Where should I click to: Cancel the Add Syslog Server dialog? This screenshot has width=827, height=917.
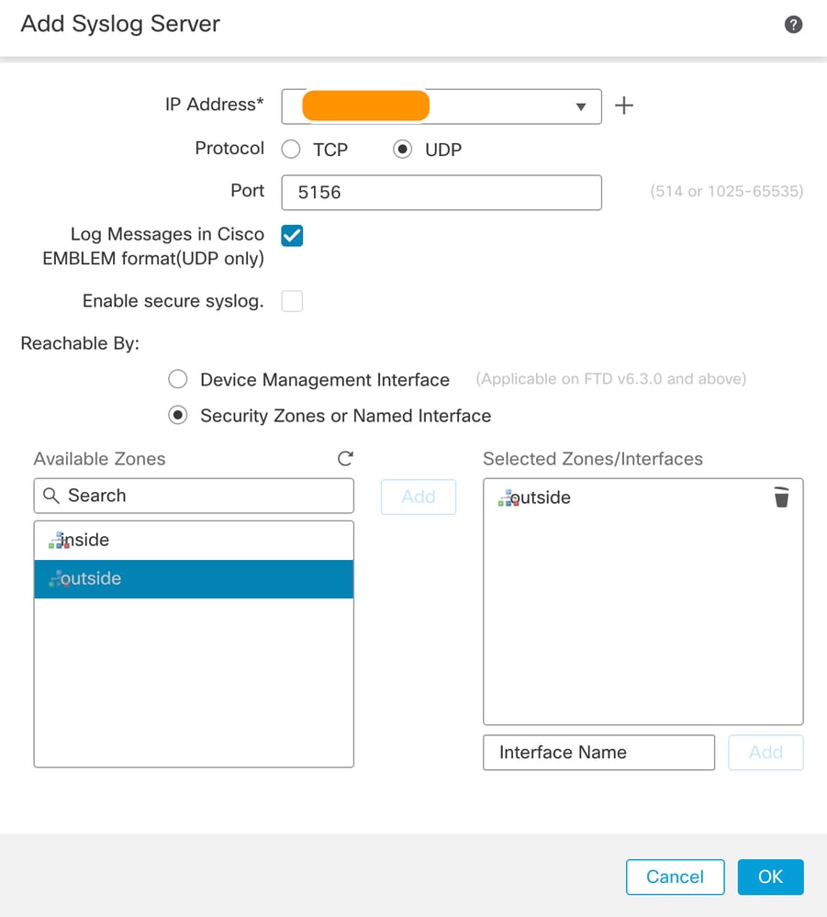tap(675, 878)
